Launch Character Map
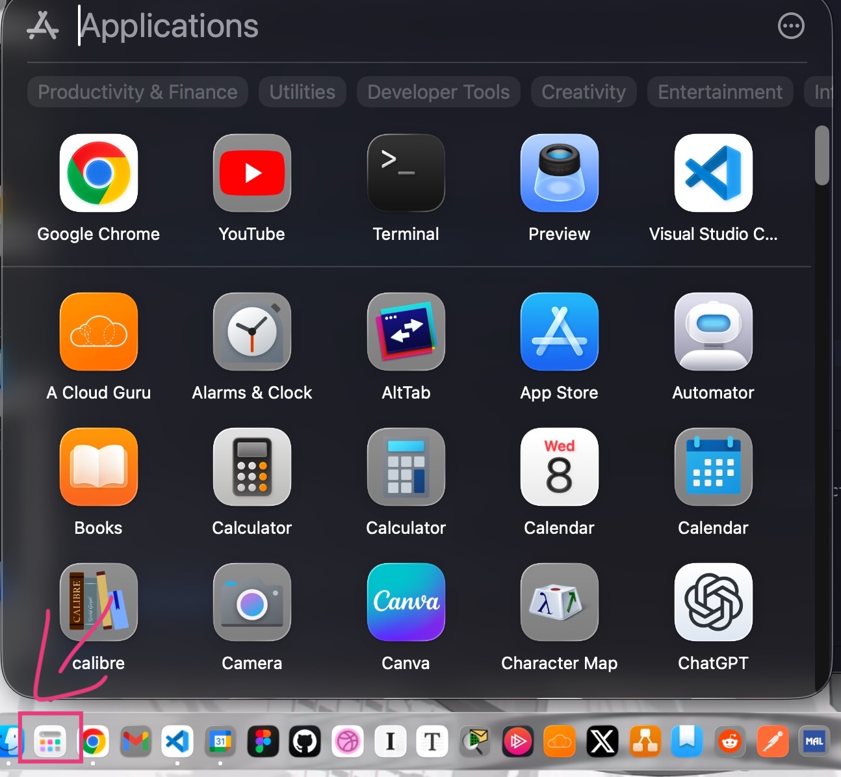Screen dimensions: 841x777 point(559,603)
